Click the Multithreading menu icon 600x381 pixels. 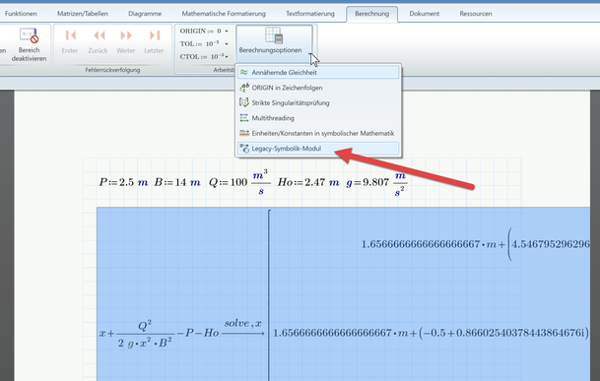(x=243, y=118)
